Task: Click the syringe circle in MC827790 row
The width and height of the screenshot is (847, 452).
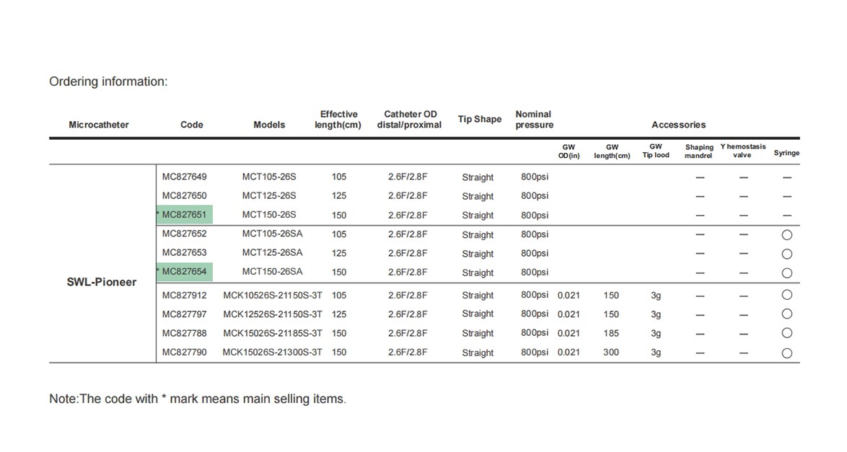Action: click(786, 353)
